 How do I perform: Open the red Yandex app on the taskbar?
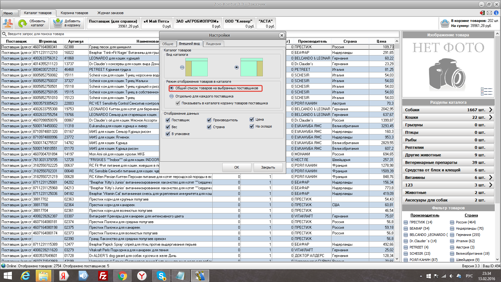pos(64,276)
